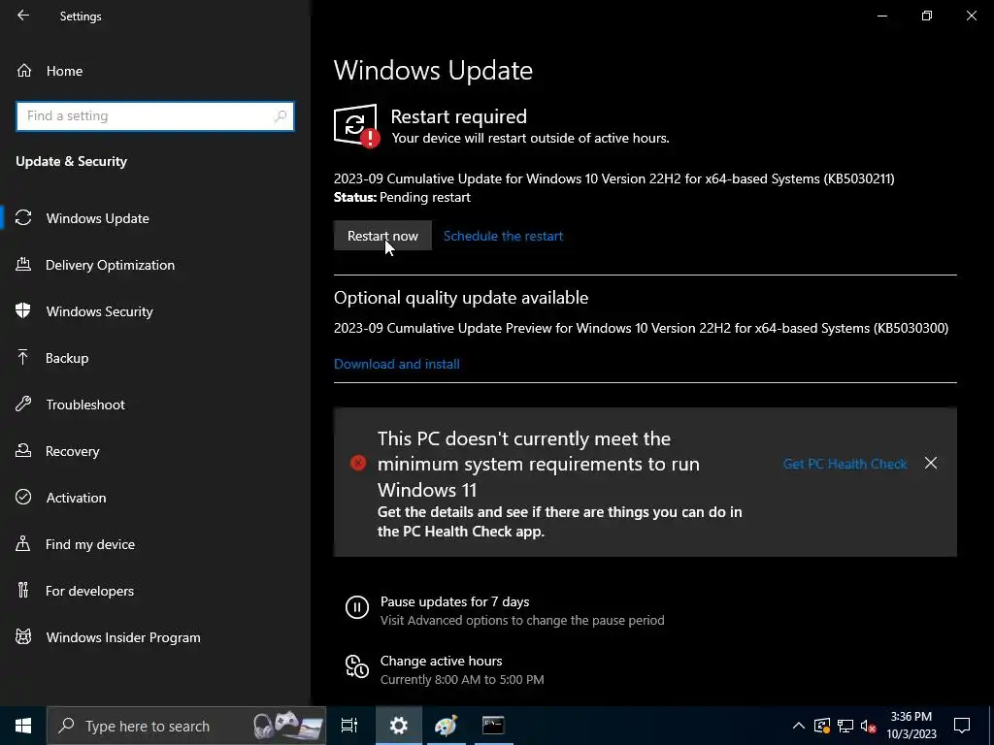The image size is (994, 745).
Task: Click the Windows Insider Program cat icon
Action: click(23, 636)
